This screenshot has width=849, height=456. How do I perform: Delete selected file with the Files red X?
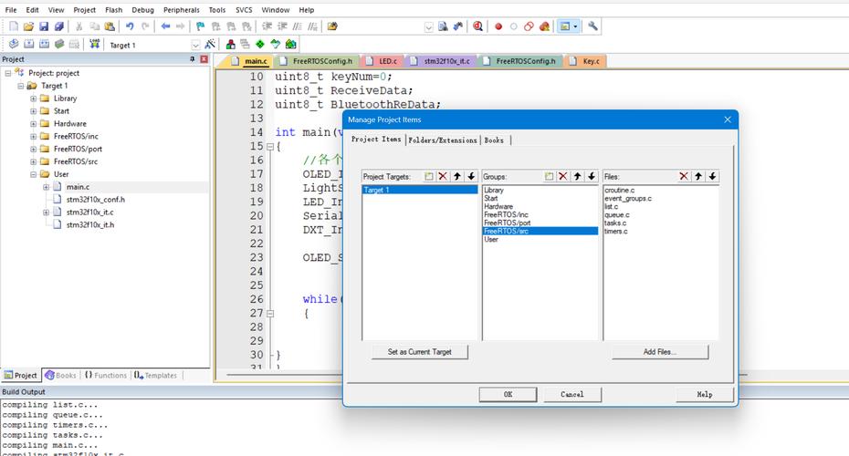(684, 176)
